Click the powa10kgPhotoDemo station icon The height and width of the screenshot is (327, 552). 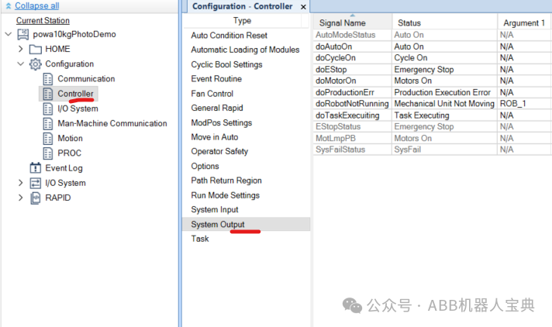(23, 34)
